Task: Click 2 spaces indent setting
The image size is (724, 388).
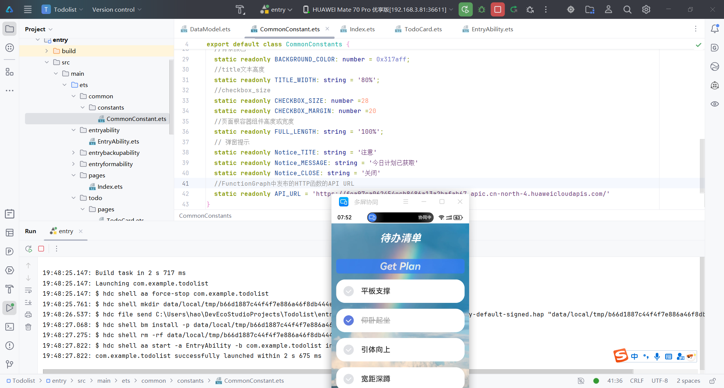Action: tap(688, 381)
